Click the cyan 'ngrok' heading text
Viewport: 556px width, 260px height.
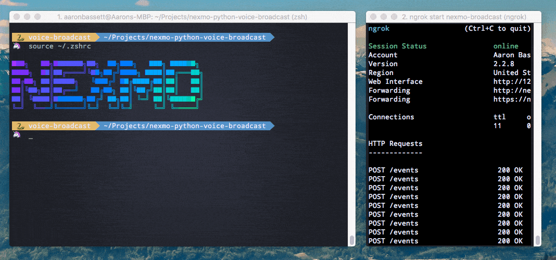pos(379,28)
